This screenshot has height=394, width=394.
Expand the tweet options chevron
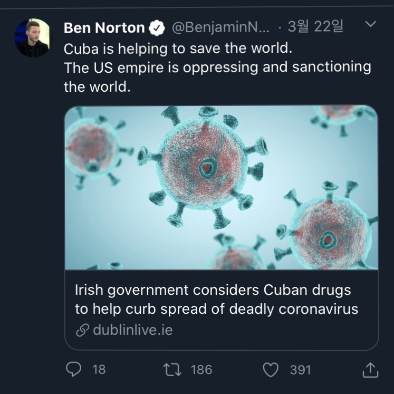click(371, 24)
